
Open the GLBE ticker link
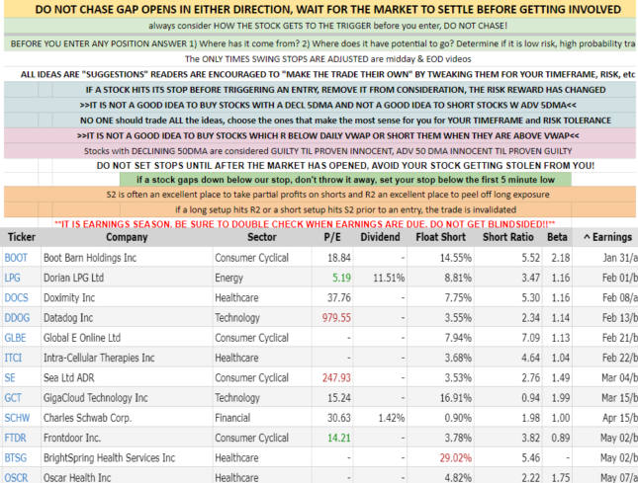pyautogui.click(x=15, y=338)
